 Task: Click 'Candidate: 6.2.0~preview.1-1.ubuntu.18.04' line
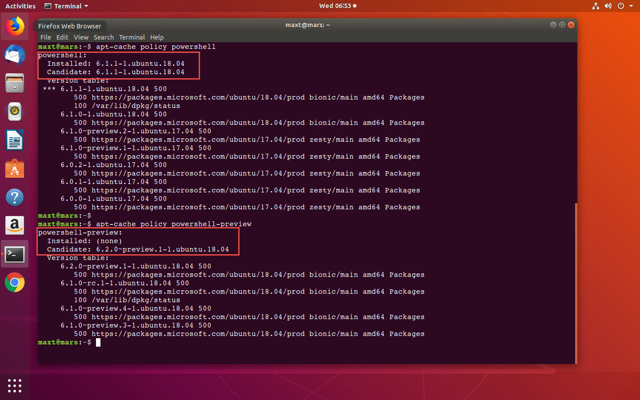(138, 249)
